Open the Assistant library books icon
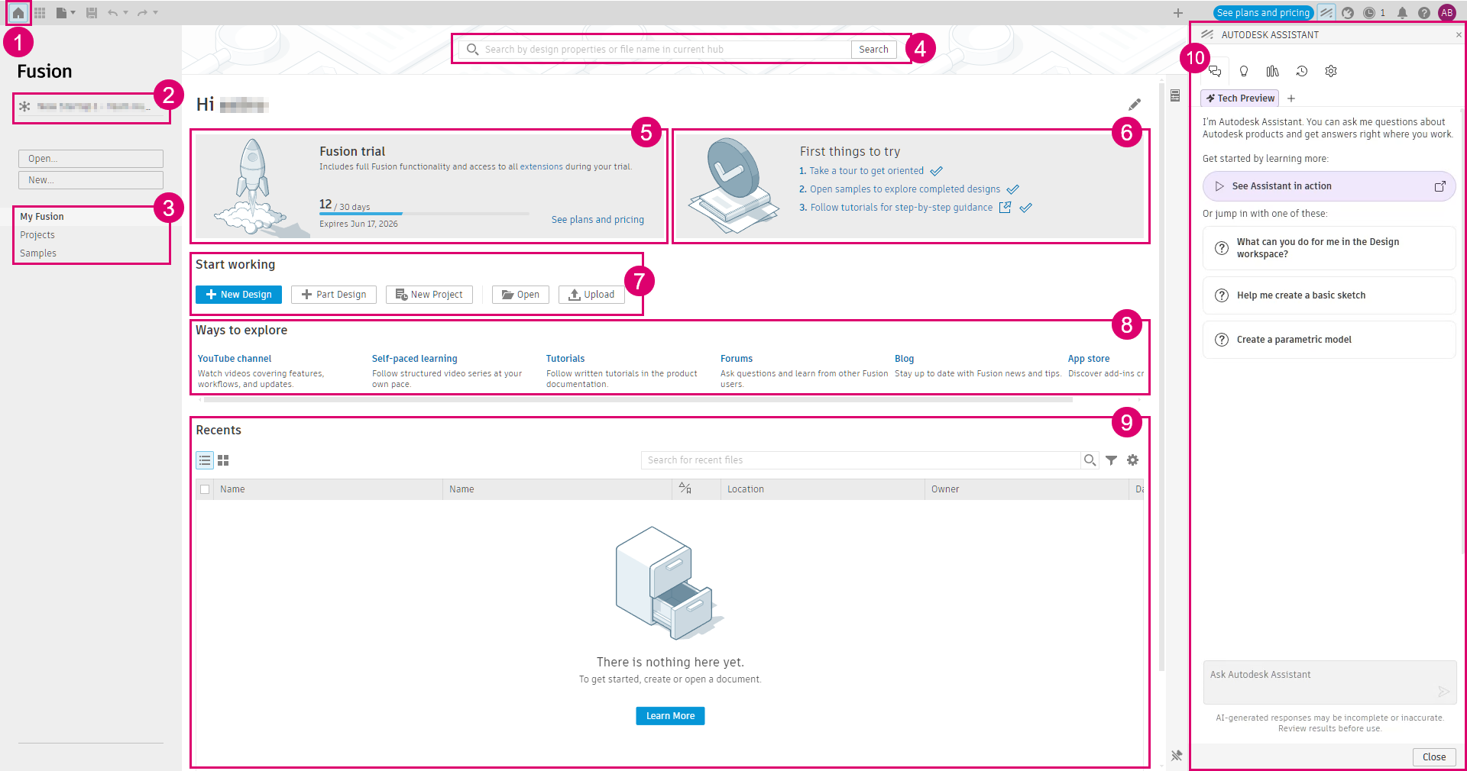This screenshot has height=771, width=1467. click(x=1273, y=71)
